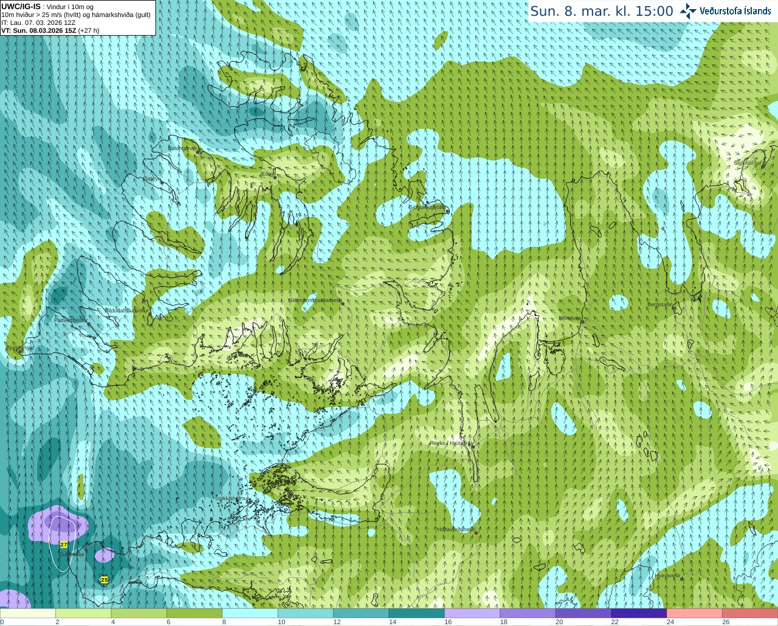Select the Steingrímsfjarðarheiði station label

tap(314, 300)
